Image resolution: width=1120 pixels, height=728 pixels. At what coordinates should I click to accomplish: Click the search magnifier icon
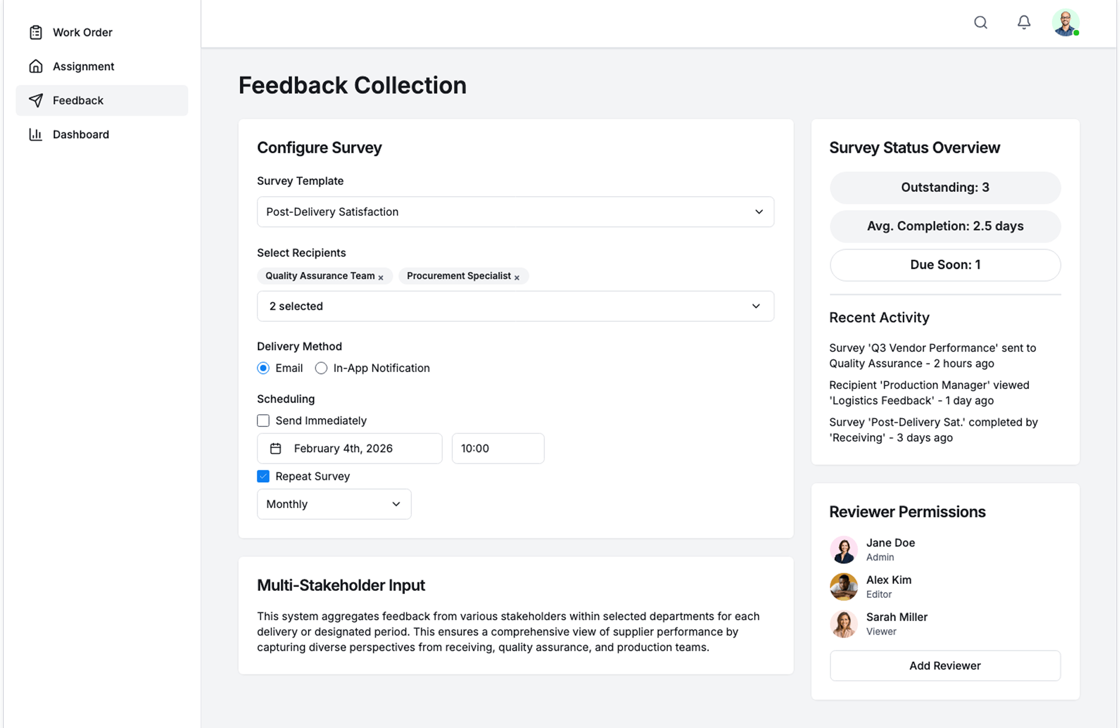pyautogui.click(x=981, y=23)
